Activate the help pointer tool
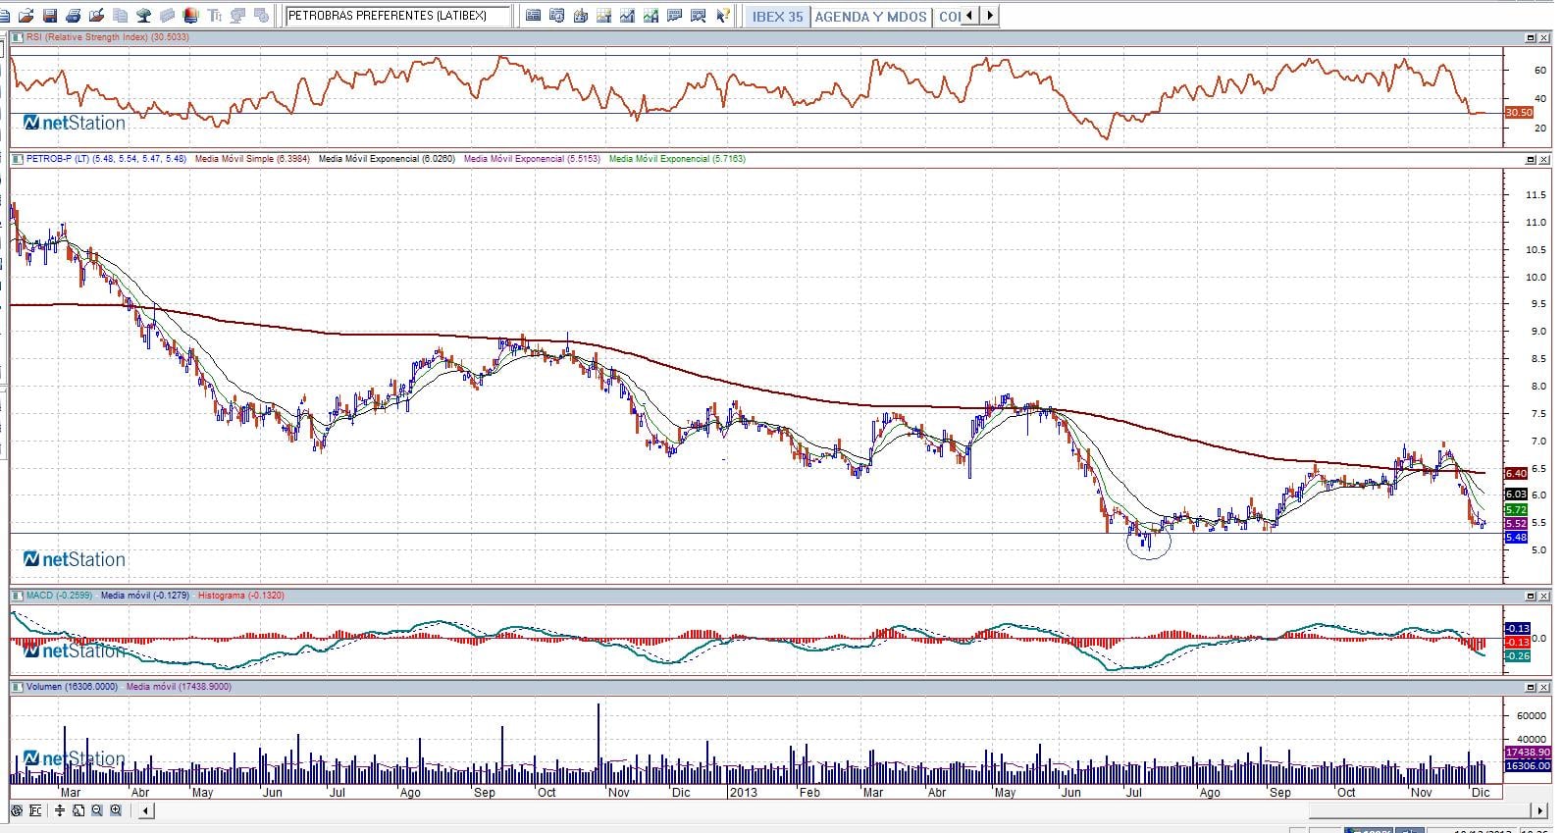Viewport: 1562px width, 833px height. click(x=722, y=16)
